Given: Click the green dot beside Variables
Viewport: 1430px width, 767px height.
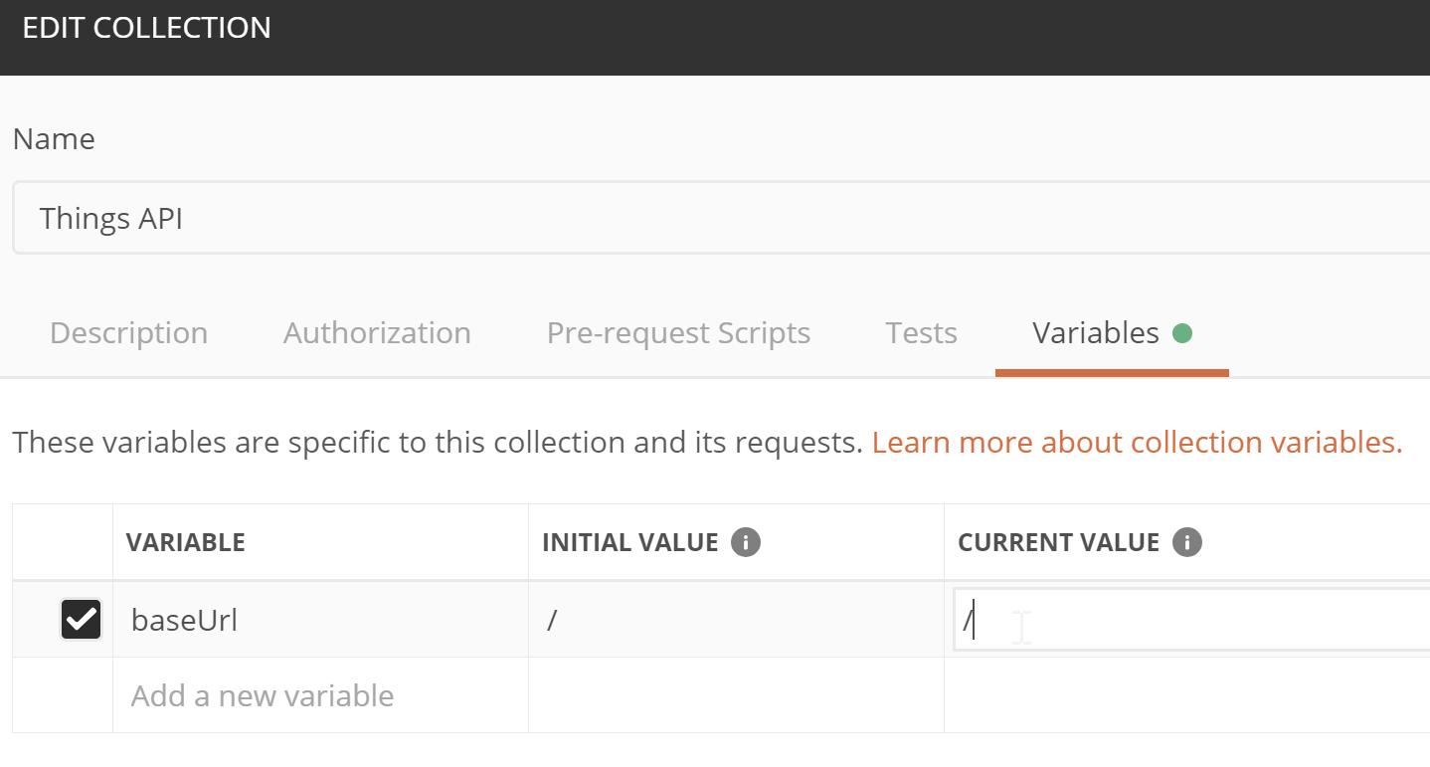Looking at the screenshot, I should [1183, 334].
